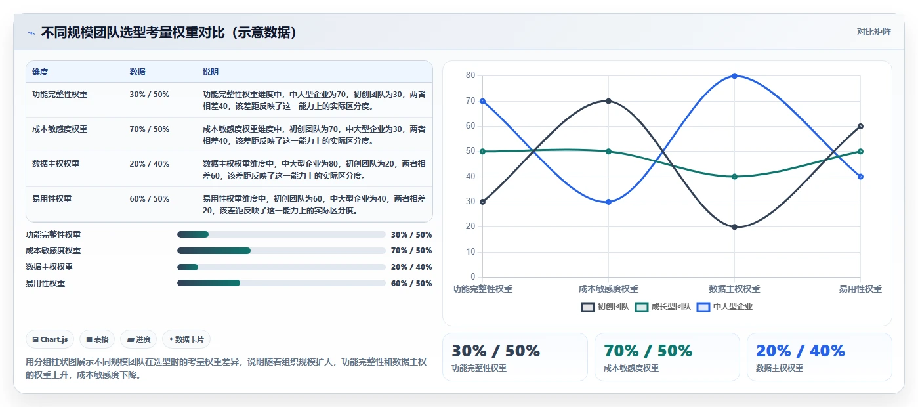The width and height of the screenshot is (918, 407).
Task: Click the 中大型企业 data point at value 30
Action: pyautogui.click(x=608, y=202)
